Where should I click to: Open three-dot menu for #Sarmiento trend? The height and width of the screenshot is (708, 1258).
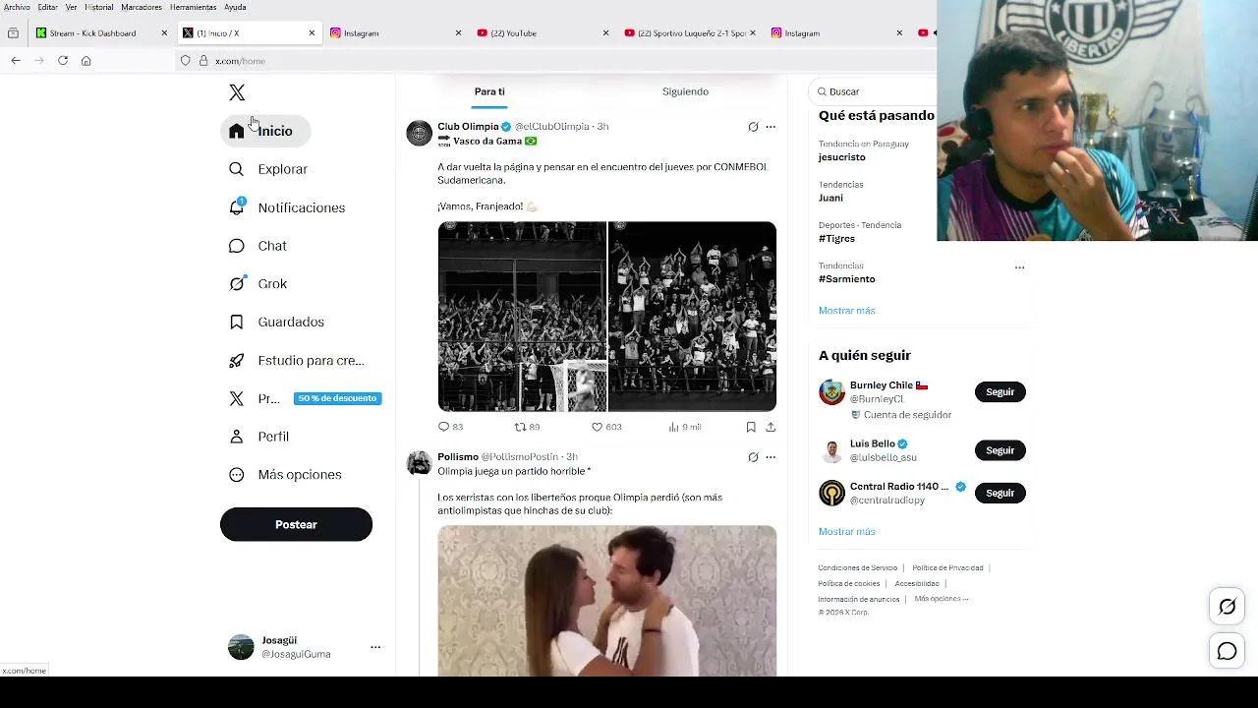[x=1019, y=267]
